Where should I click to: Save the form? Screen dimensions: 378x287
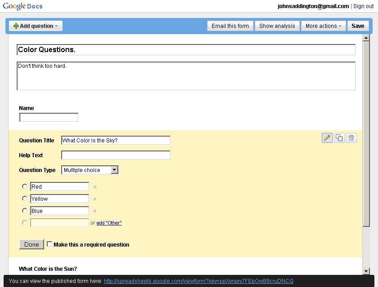click(358, 26)
